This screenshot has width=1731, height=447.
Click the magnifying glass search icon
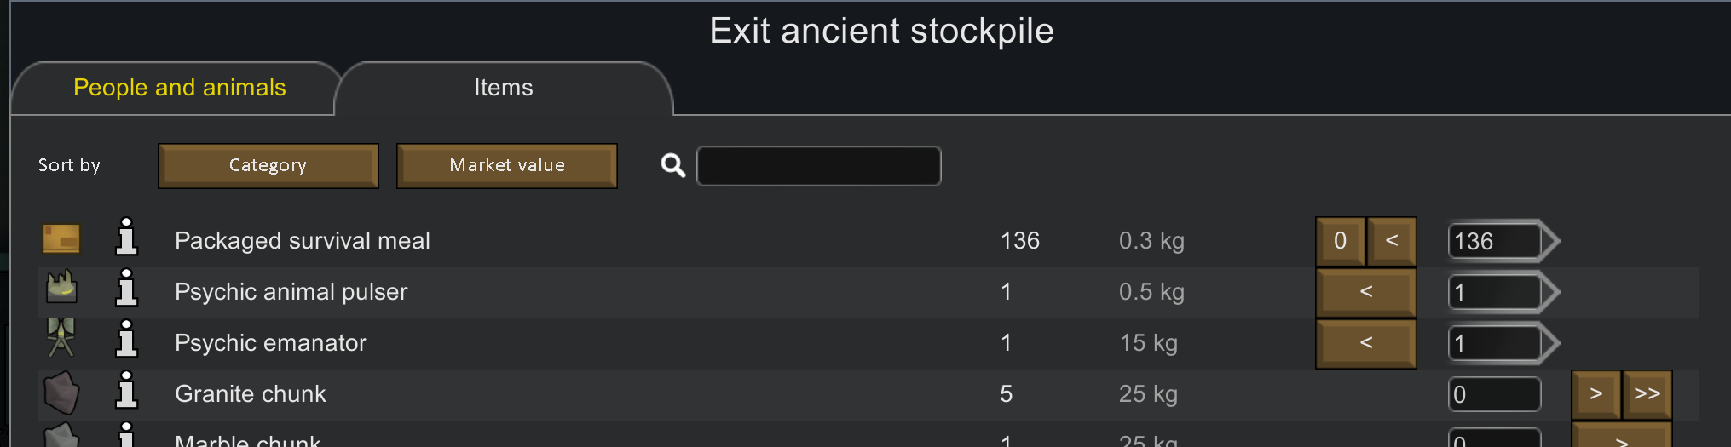[673, 165]
